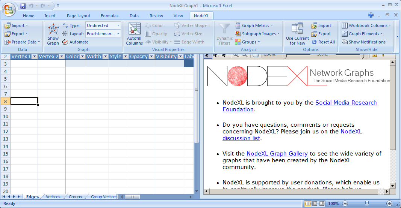
Task: Open Vertex 1 column filter dropdown
Action: tap(34, 57)
